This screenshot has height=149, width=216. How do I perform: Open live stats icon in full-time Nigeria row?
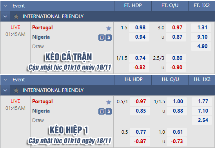pos(102,38)
